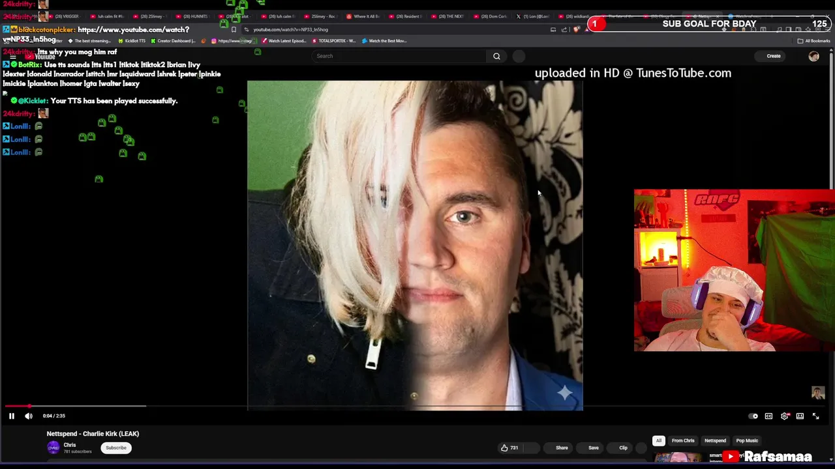This screenshot has width=835, height=469.
Task: Click the video title Nettspend - Charlie Kirk (LEAK)
Action: click(x=93, y=434)
